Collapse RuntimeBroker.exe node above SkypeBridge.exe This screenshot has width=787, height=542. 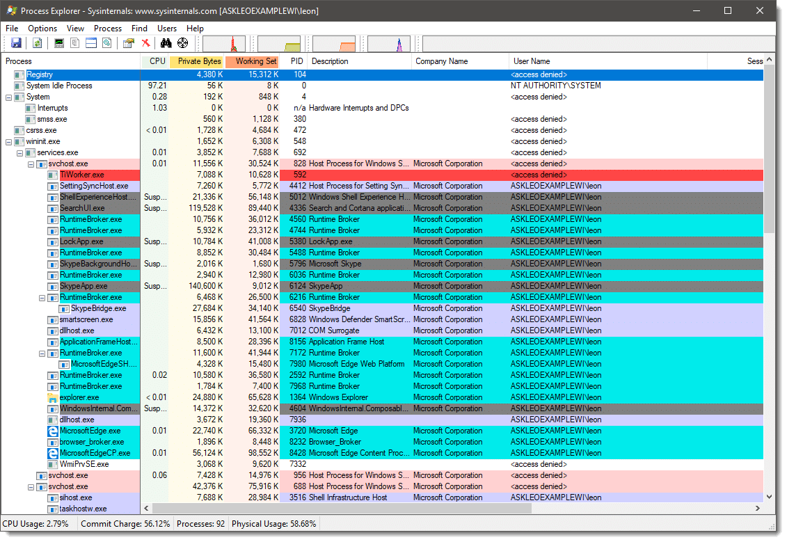(x=42, y=298)
